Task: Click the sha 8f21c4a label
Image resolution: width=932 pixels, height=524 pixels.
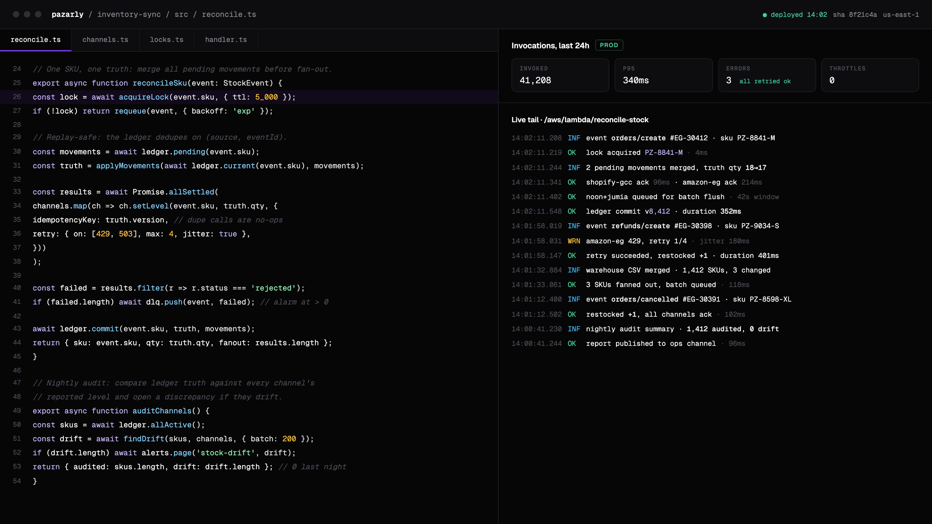Action: pos(855,15)
